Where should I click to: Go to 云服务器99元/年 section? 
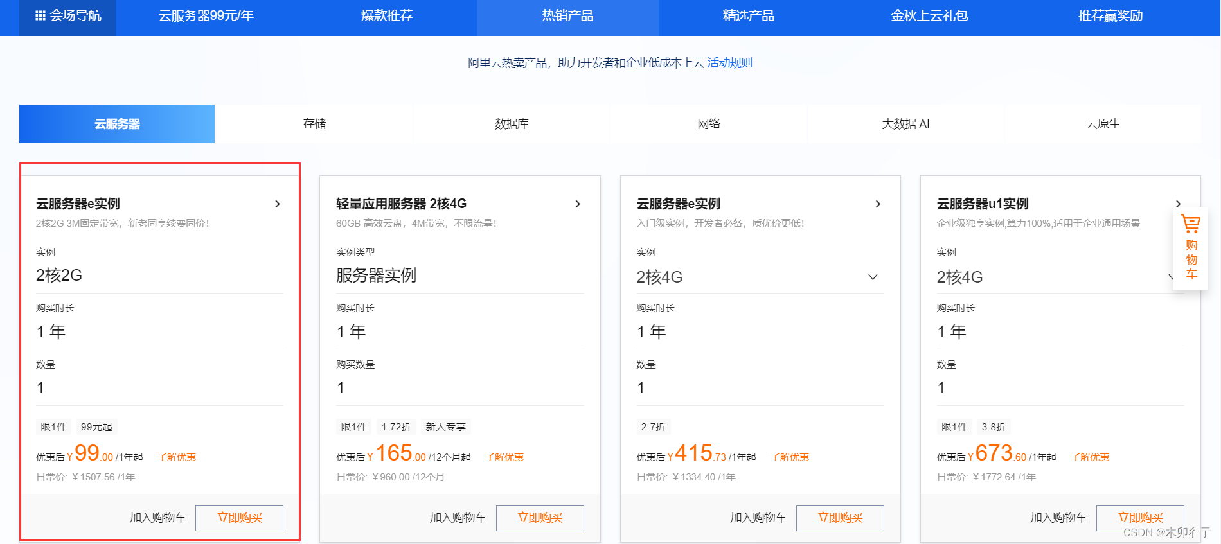pyautogui.click(x=206, y=16)
